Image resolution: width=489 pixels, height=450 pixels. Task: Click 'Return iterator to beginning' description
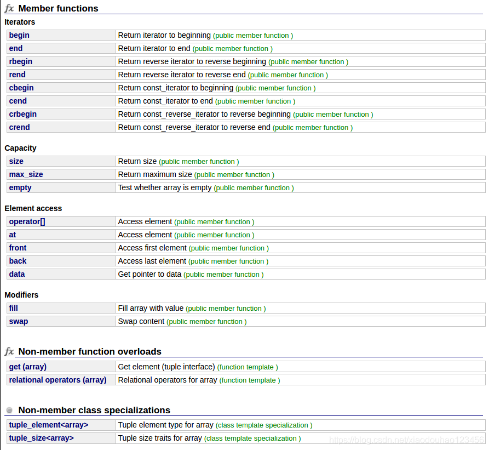click(164, 35)
